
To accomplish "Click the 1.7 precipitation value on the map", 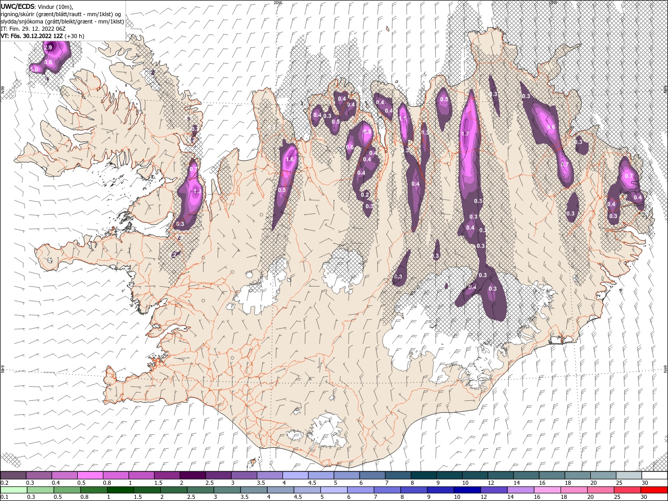I will [466, 134].
